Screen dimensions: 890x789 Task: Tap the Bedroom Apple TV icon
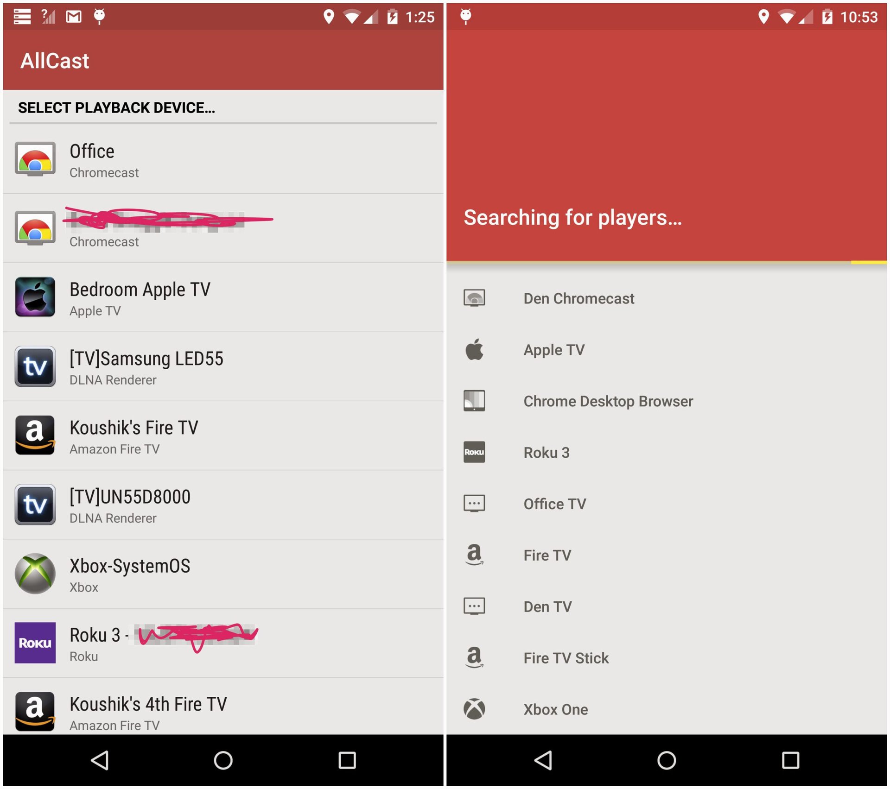click(x=35, y=297)
